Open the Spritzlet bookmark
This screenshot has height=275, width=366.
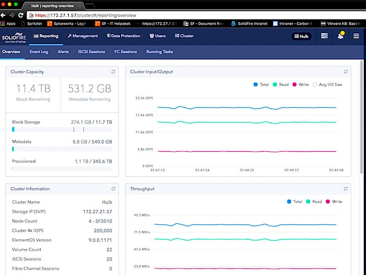pyautogui.click(x=32, y=24)
